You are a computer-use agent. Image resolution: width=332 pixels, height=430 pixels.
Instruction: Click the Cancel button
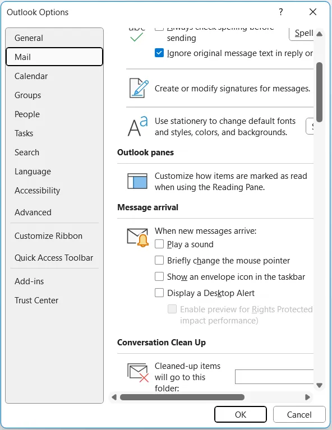click(x=299, y=414)
